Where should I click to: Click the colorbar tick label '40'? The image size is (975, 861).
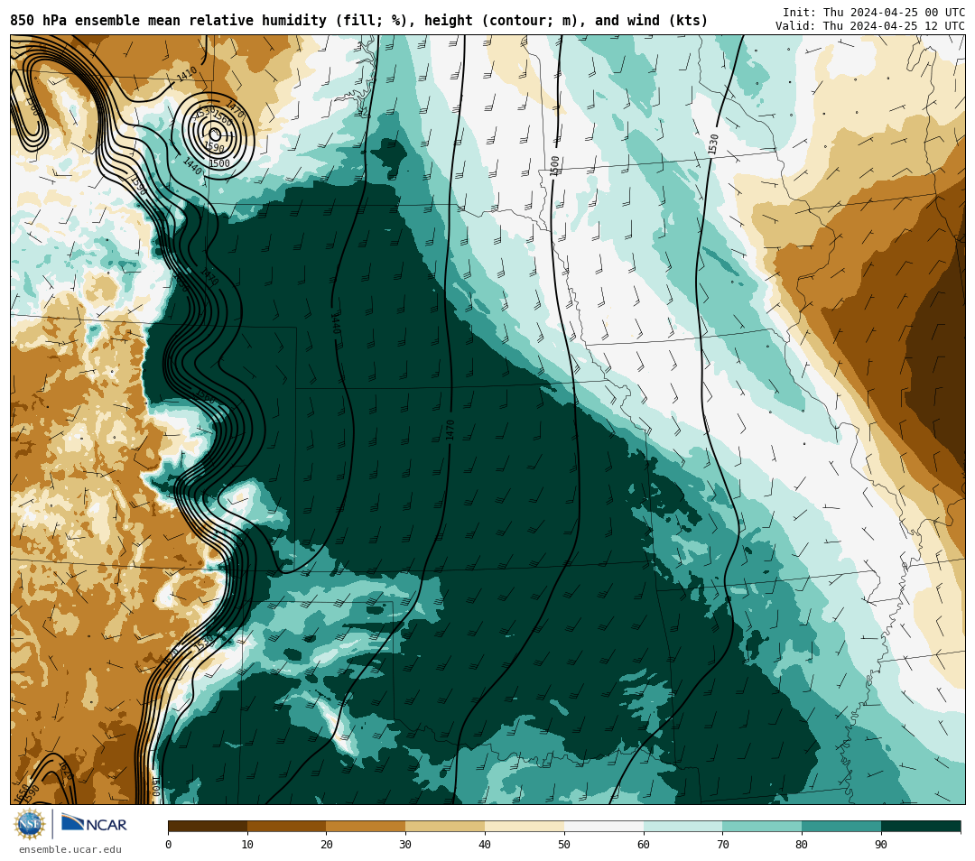click(x=485, y=844)
